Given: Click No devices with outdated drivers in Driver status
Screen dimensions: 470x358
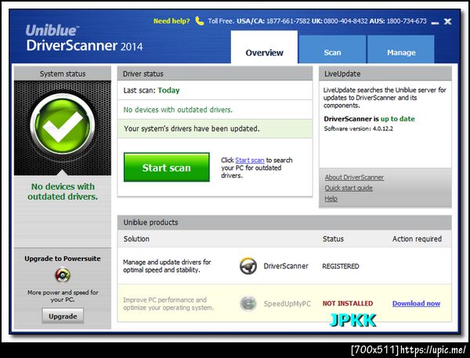Looking at the screenshot, I should [178, 110].
